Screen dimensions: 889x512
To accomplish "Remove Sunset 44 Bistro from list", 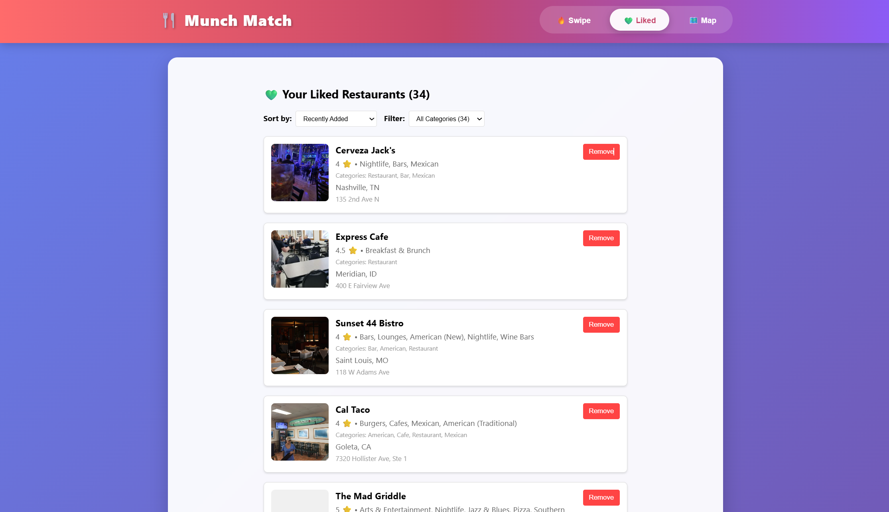I will (x=601, y=325).
